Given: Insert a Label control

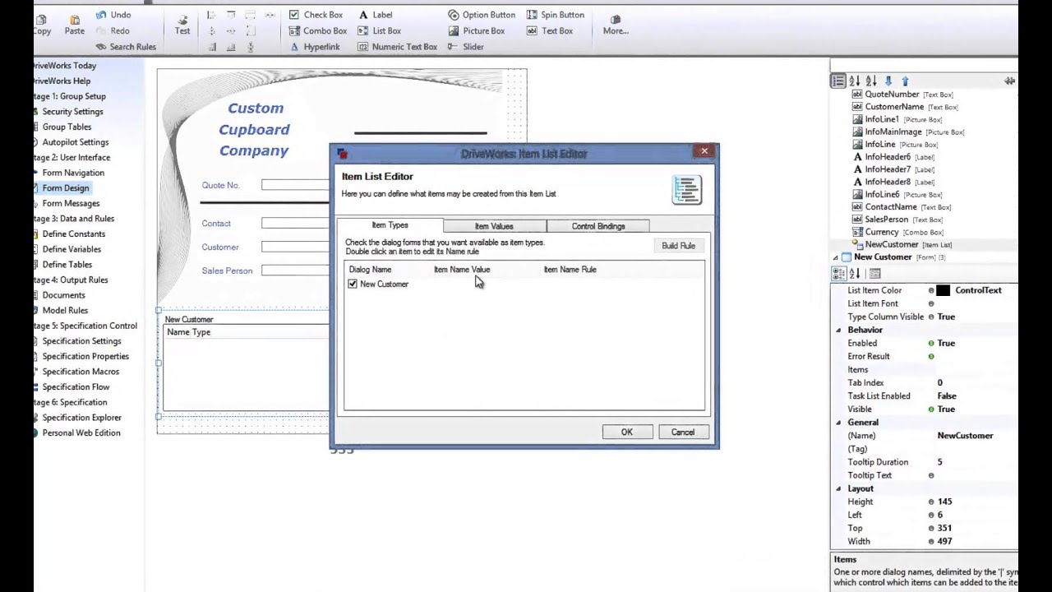Looking at the screenshot, I should pos(376,15).
